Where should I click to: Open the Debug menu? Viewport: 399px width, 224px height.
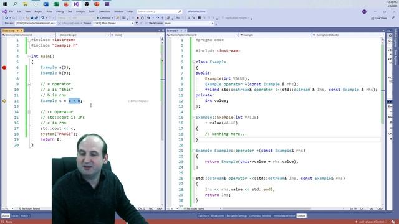click(60, 11)
